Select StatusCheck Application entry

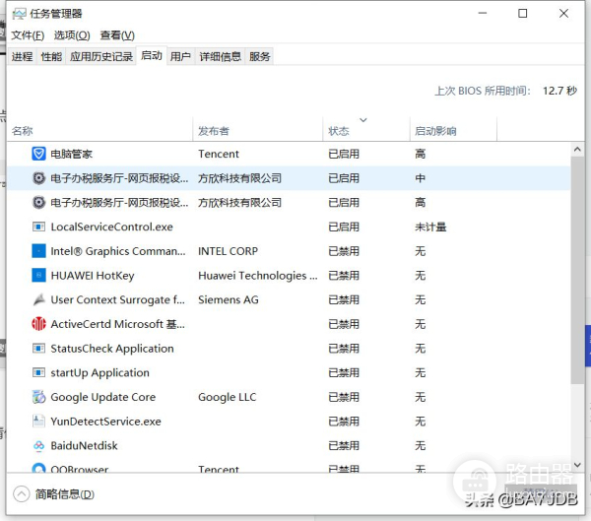click(x=112, y=349)
